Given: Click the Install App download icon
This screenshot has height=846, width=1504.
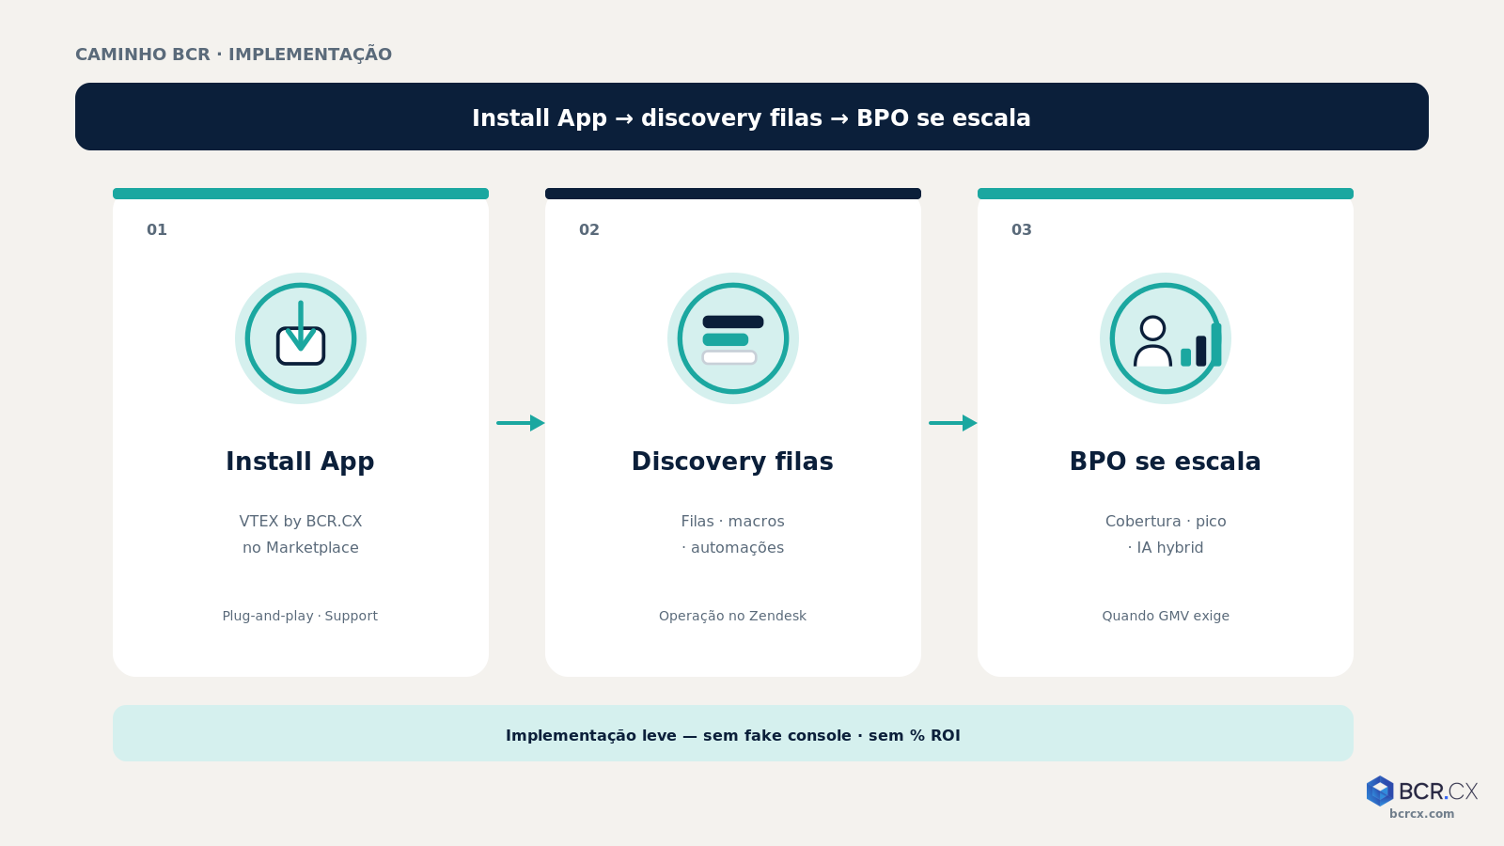Looking at the screenshot, I should click(301, 338).
